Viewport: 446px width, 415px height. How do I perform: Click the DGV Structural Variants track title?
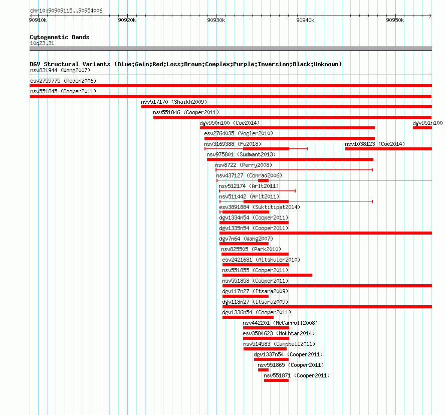pos(186,64)
